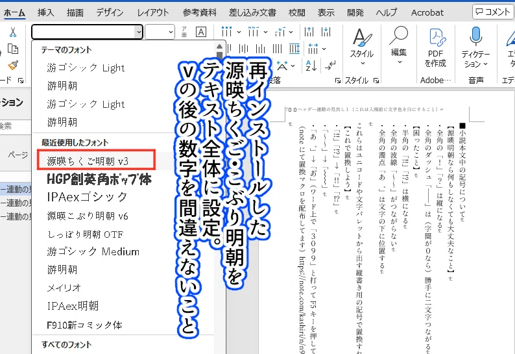The image size is (515, 354).
Task: Switch to the 描画 tab
Action: pos(75,12)
